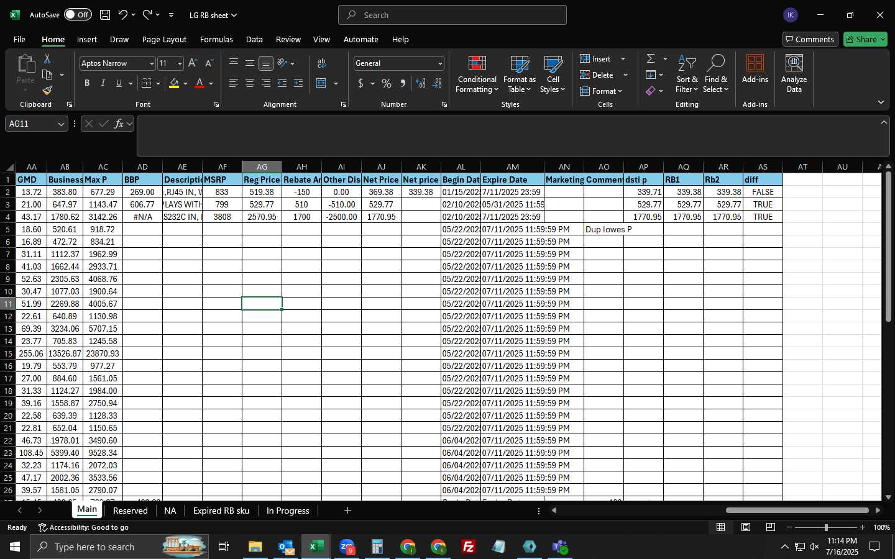Image resolution: width=895 pixels, height=559 pixels.
Task: Click the Format Painter brush icon
Action: click(x=47, y=90)
